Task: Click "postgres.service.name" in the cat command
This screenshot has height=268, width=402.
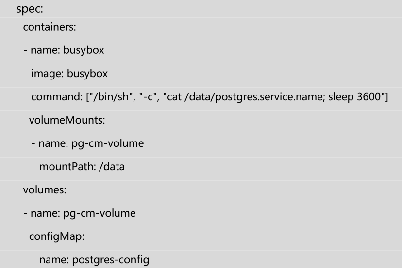Action: [x=273, y=97]
